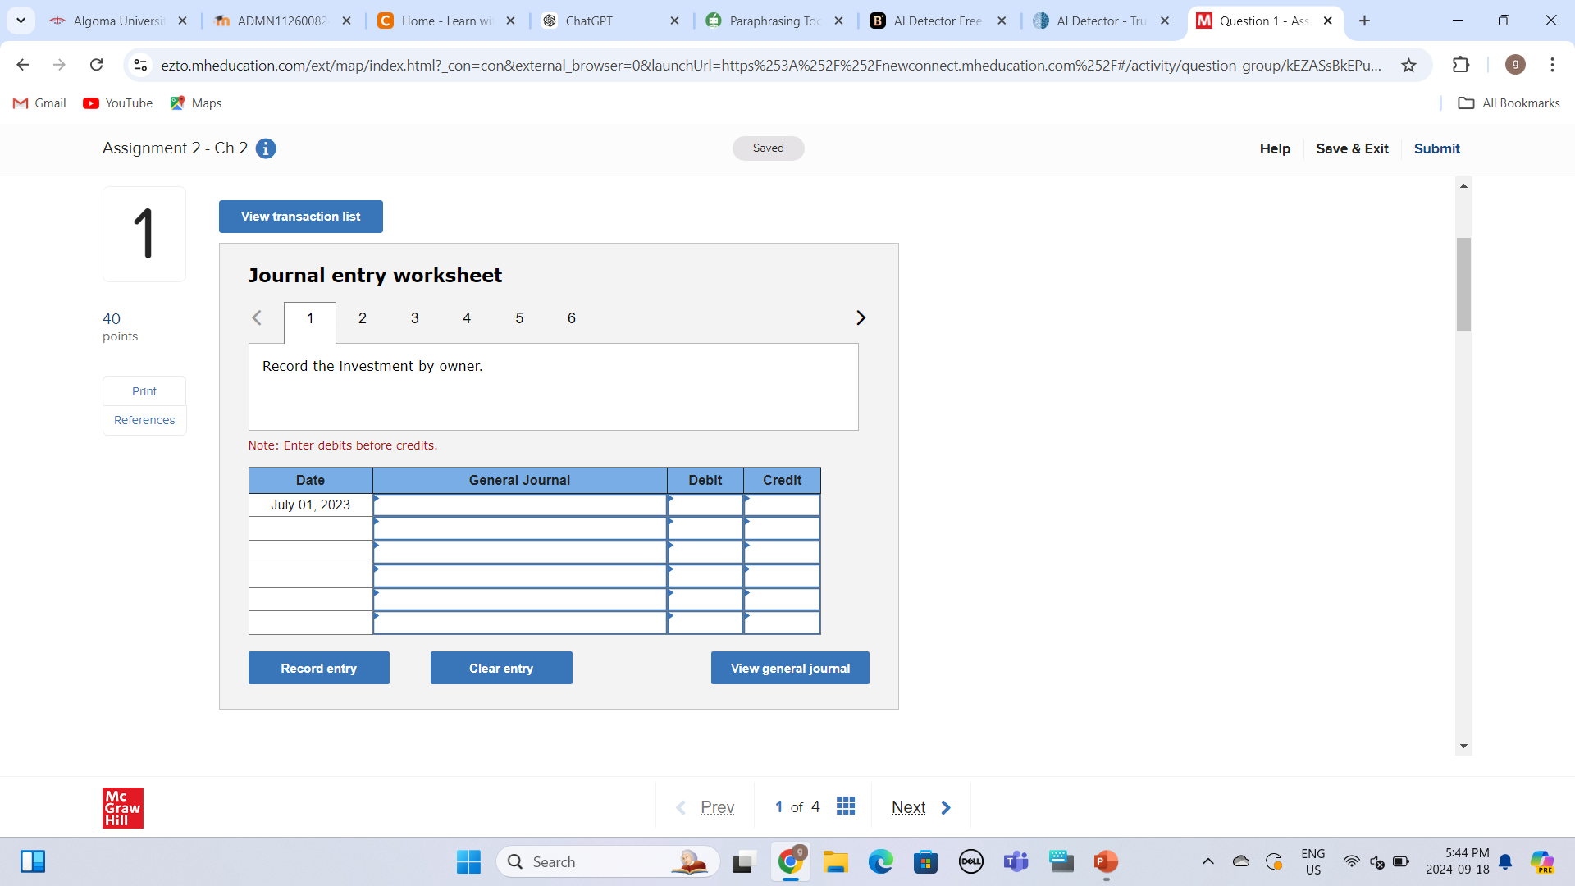Open File Explorer from the taskbar
1575x886 pixels.
click(836, 862)
